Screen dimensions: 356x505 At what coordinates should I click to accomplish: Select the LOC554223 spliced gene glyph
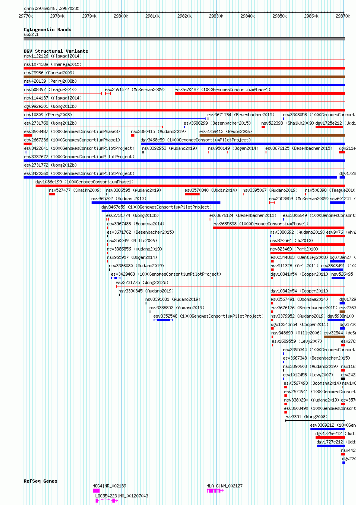[x=107, y=500]
